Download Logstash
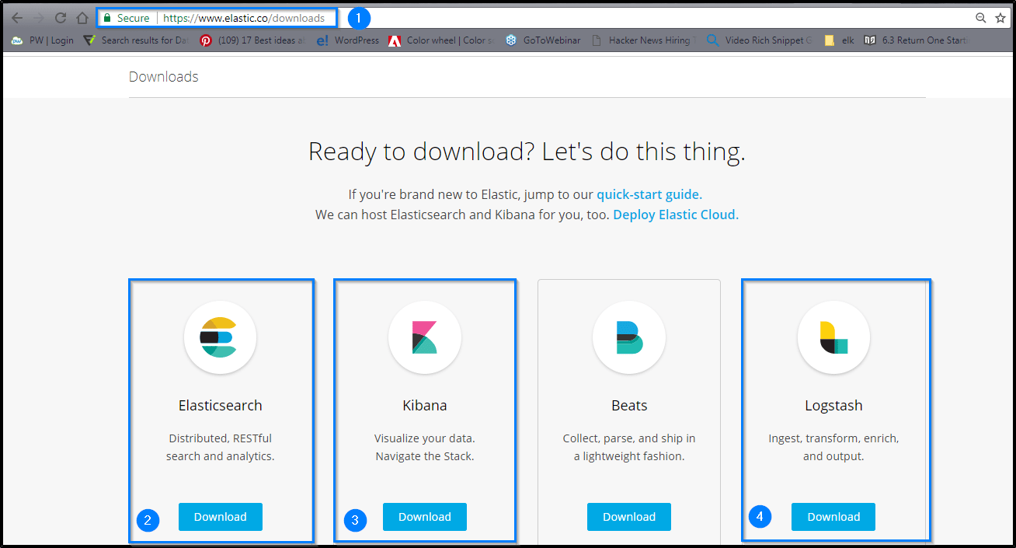1016x548 pixels. [833, 517]
